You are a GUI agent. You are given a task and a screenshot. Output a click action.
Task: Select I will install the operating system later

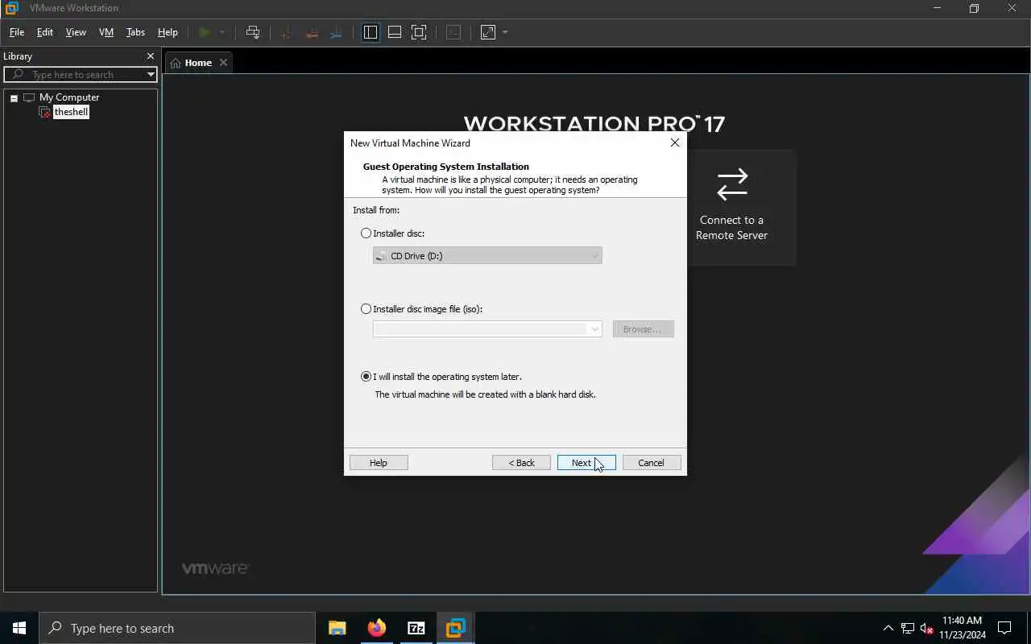[366, 377]
